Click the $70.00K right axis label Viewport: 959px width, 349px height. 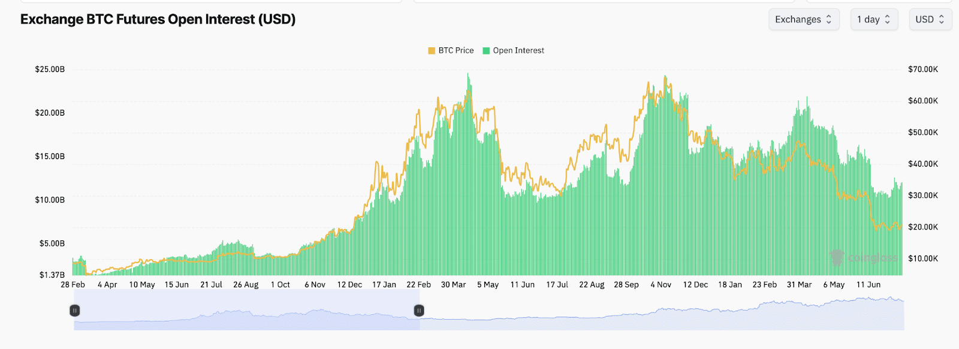point(923,70)
